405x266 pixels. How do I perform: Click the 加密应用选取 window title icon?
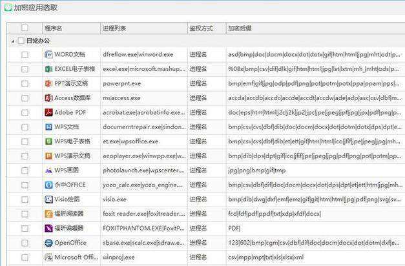[x=8, y=8]
